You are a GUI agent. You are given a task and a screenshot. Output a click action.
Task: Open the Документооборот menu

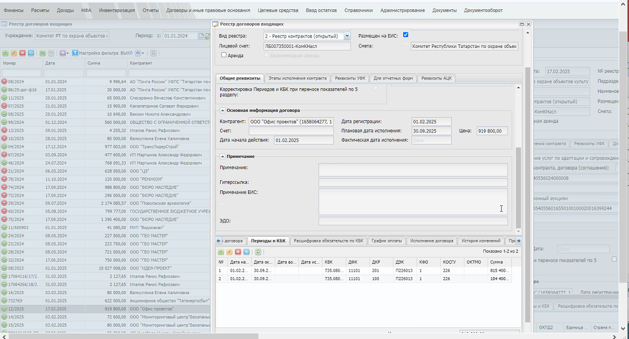[x=483, y=10]
